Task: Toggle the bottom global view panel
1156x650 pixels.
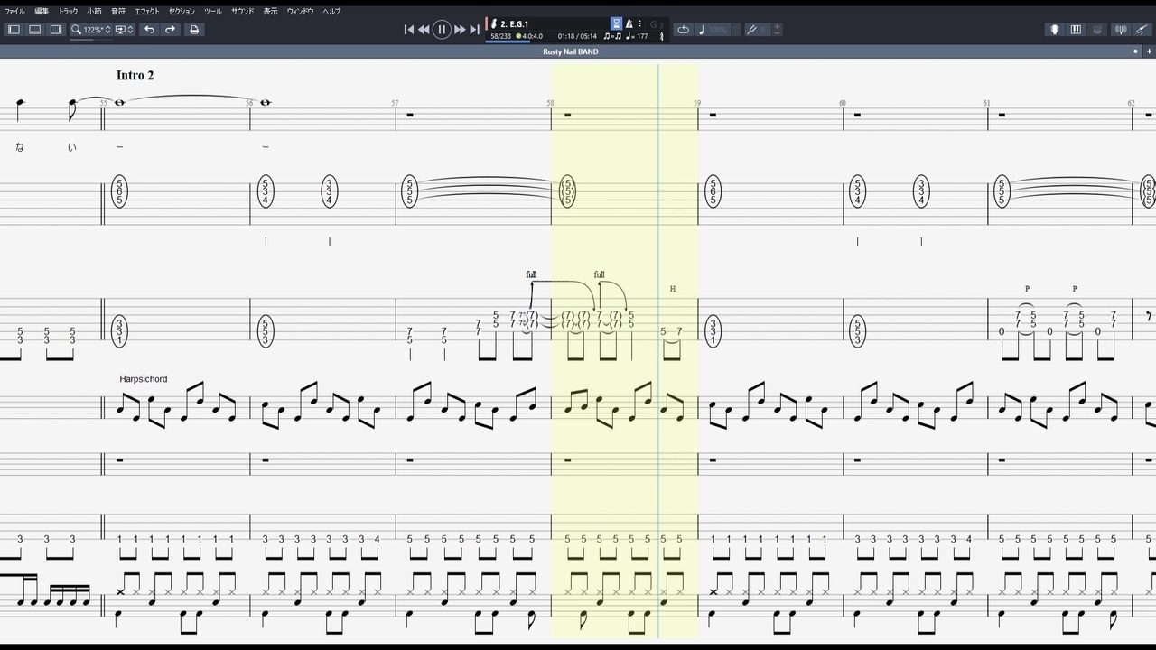Action: coord(34,30)
